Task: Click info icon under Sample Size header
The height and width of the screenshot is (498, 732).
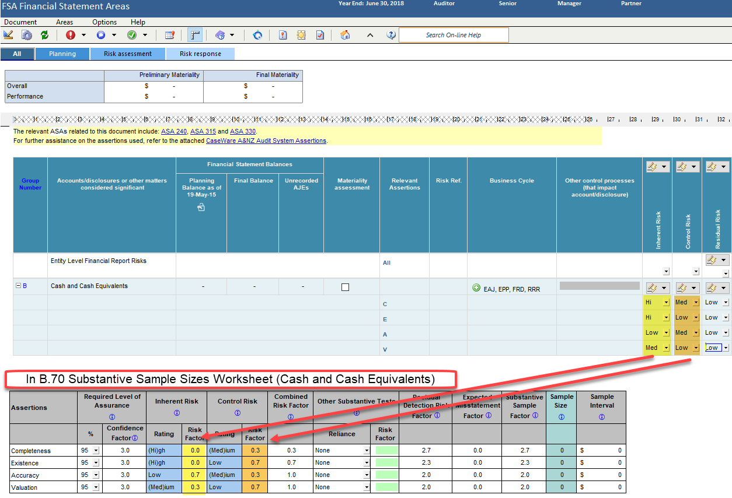Action: click(x=561, y=417)
